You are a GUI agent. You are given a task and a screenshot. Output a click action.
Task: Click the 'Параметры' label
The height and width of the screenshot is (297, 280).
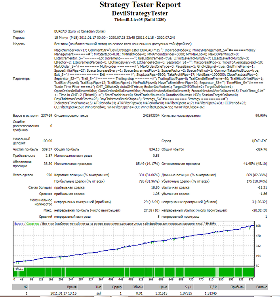click(x=22, y=79)
